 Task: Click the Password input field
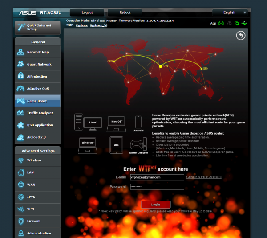[157, 187]
